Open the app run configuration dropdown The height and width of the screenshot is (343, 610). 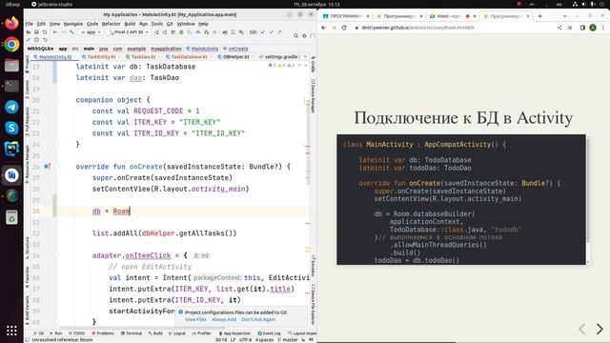91,32
